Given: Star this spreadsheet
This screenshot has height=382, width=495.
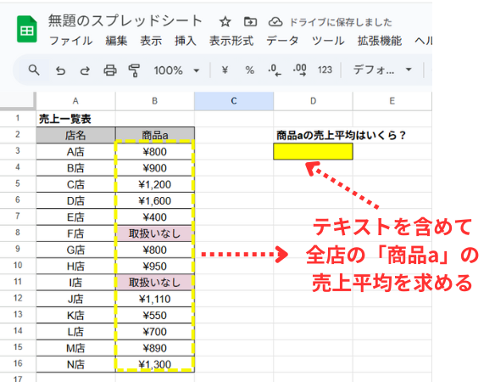Looking at the screenshot, I should click(225, 22).
